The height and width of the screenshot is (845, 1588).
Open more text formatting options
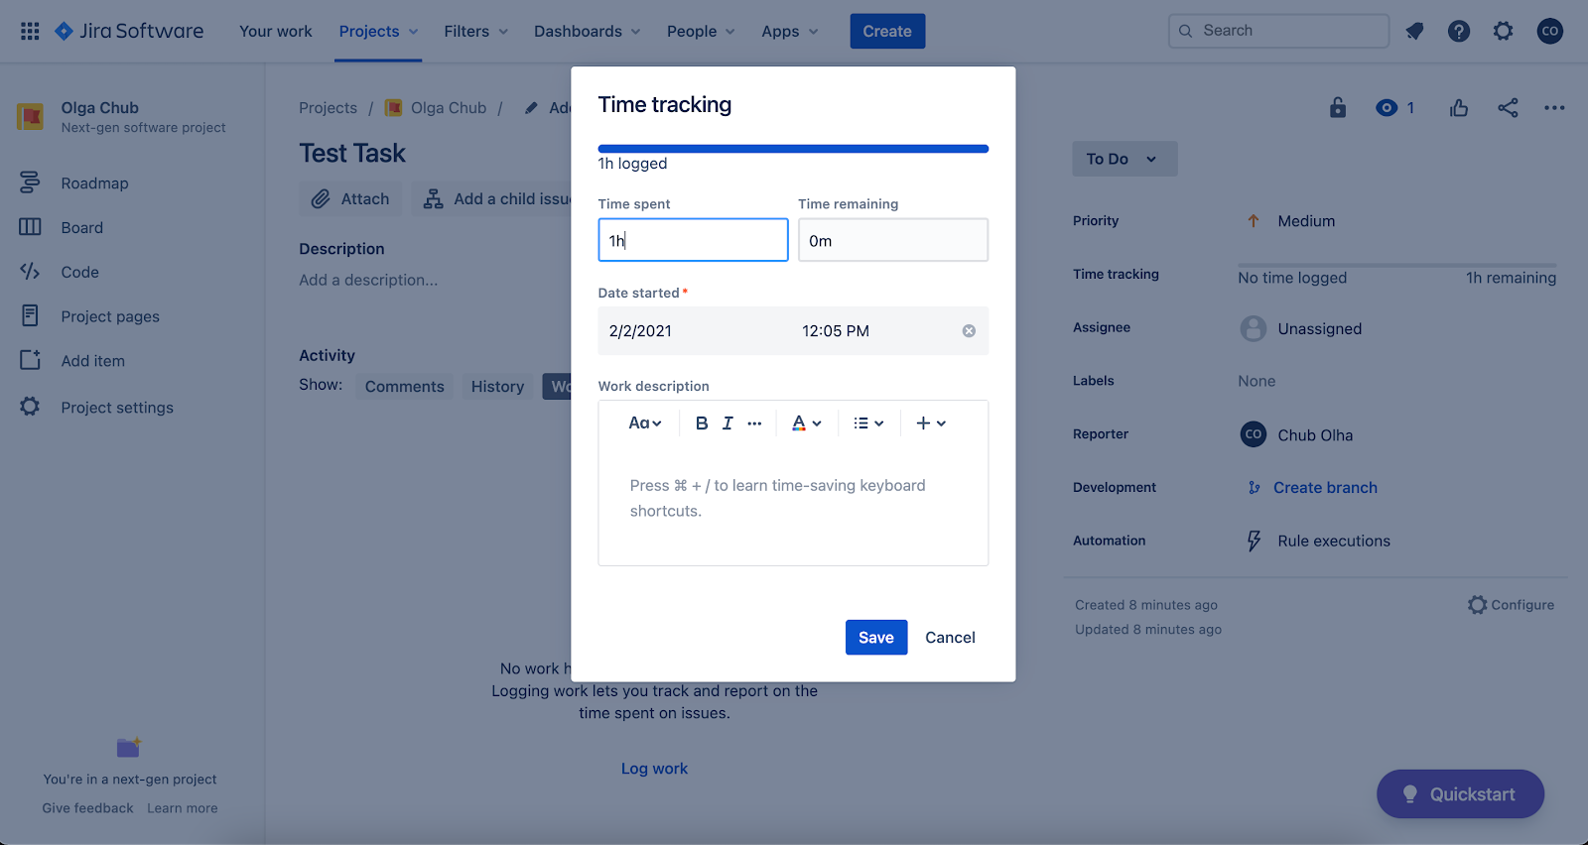click(x=754, y=423)
